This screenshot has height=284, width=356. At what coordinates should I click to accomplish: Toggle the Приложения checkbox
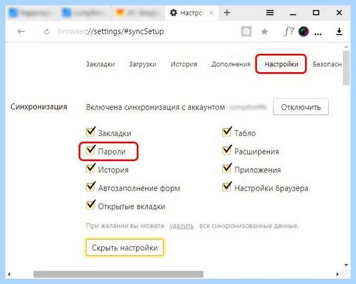click(227, 169)
